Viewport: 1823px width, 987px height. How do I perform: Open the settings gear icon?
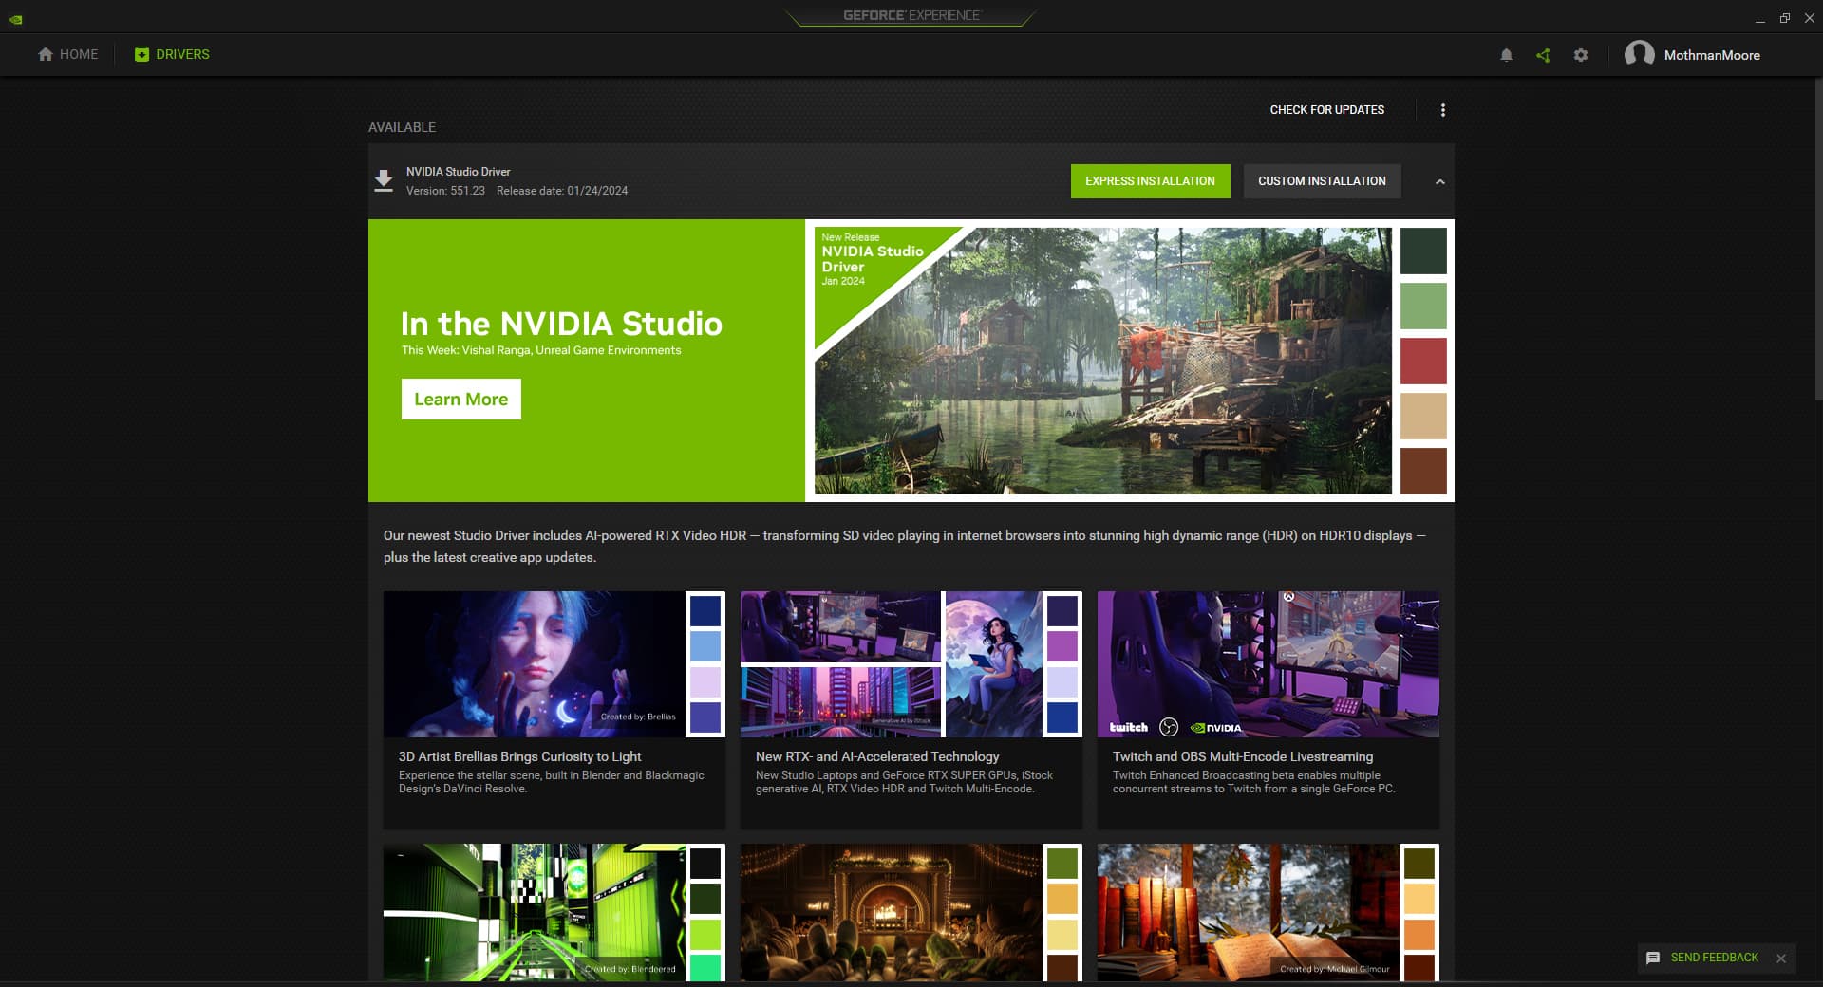pos(1581,55)
